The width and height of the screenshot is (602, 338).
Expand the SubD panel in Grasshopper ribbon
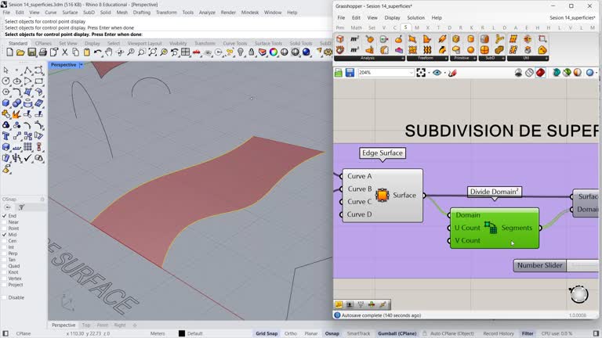pos(503,58)
